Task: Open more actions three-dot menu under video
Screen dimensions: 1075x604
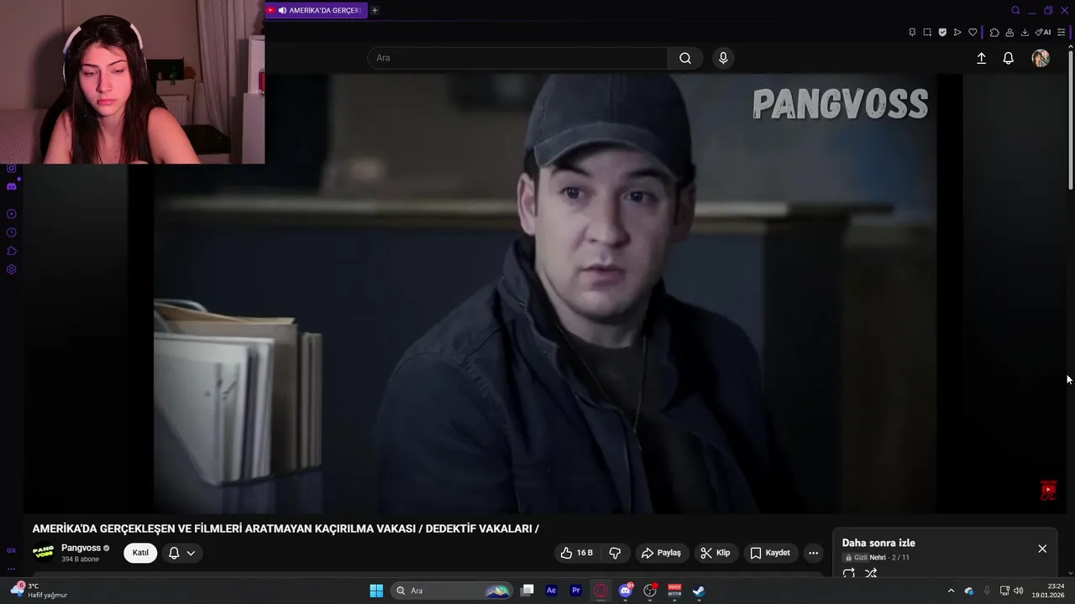Action: coord(813,553)
